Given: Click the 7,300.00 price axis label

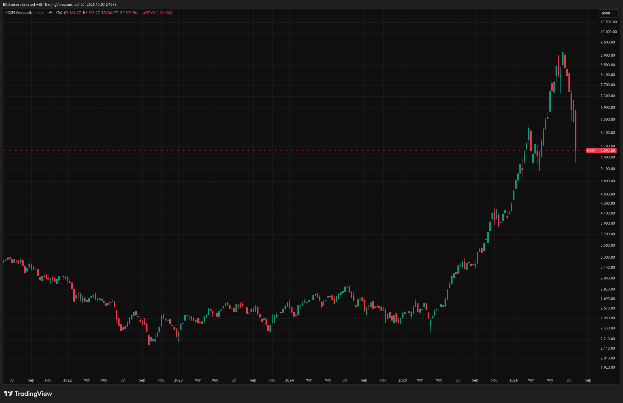Looking at the screenshot, I should tap(608, 96).
